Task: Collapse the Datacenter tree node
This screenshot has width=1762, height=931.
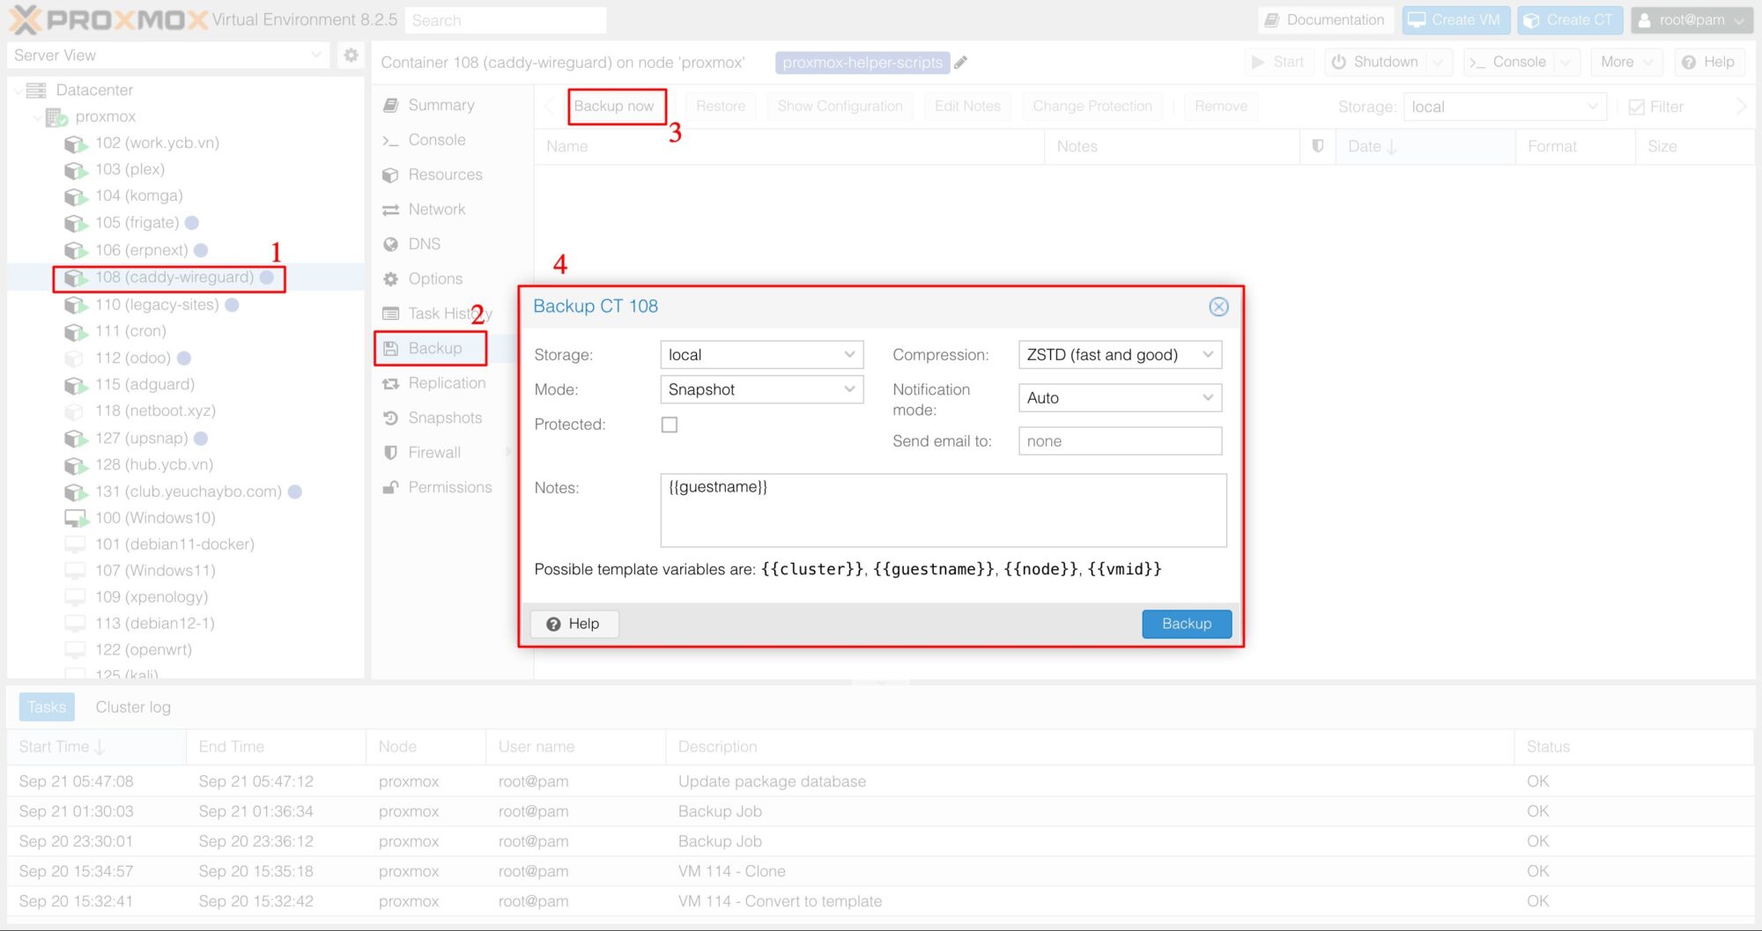Action: pyautogui.click(x=19, y=90)
